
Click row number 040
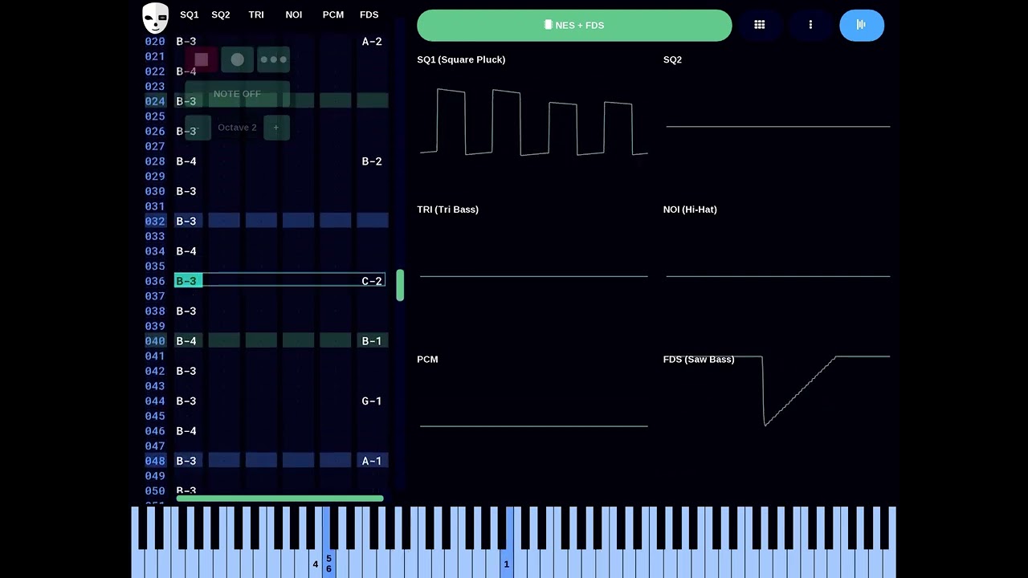click(155, 341)
